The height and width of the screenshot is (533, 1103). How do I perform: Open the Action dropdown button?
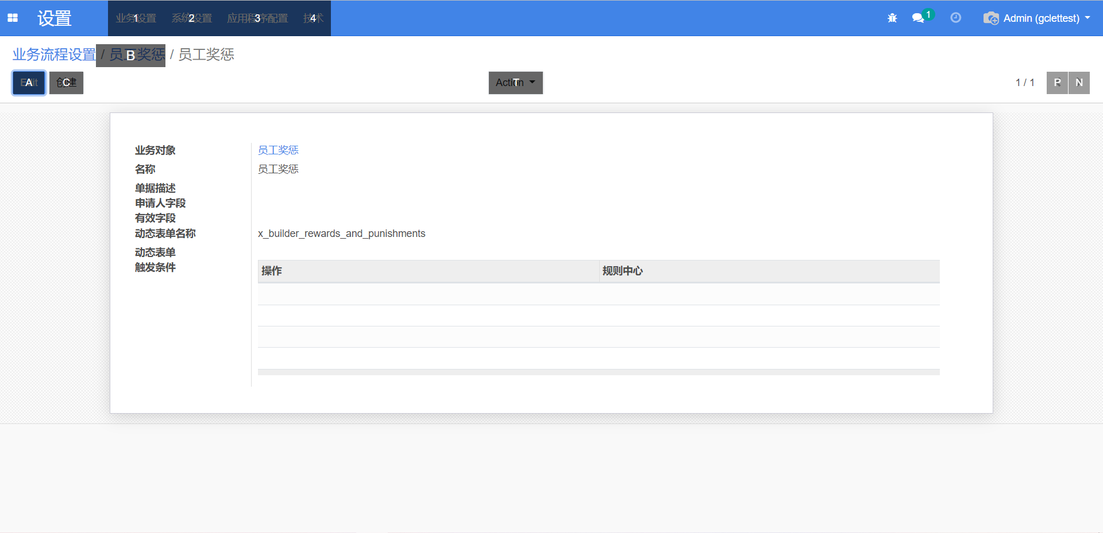(x=515, y=83)
